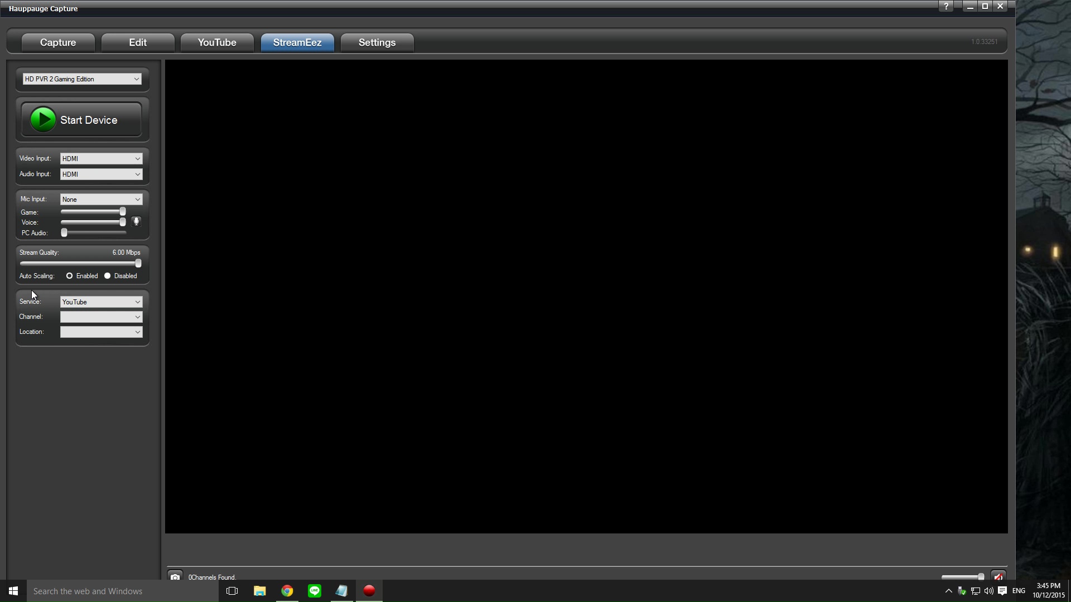Click the playback volume slider at bottom right
Screen dimensions: 1071x602
click(x=963, y=577)
